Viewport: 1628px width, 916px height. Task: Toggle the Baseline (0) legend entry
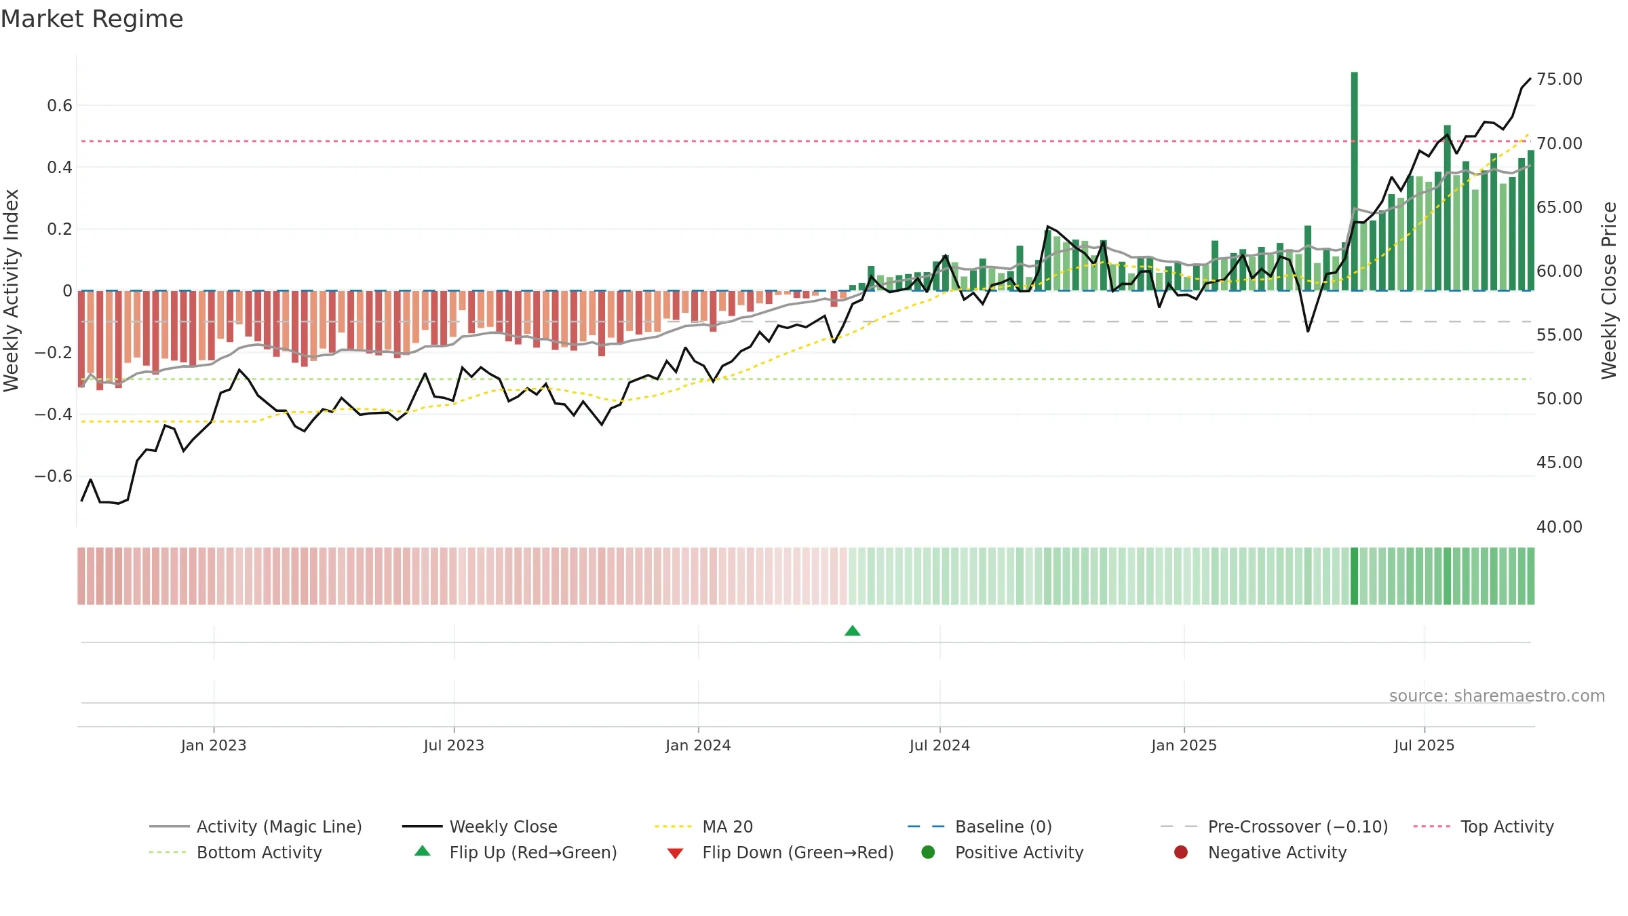coord(980,826)
